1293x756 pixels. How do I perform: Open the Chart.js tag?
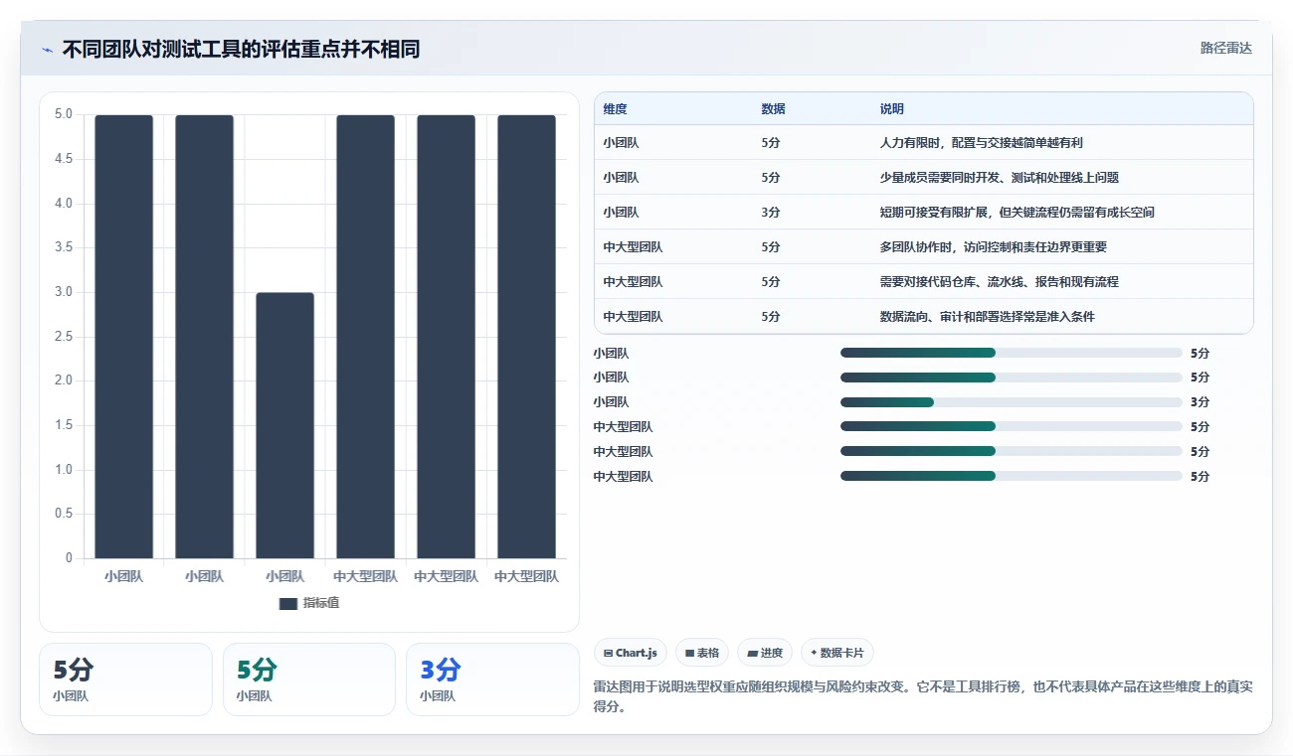pos(630,653)
